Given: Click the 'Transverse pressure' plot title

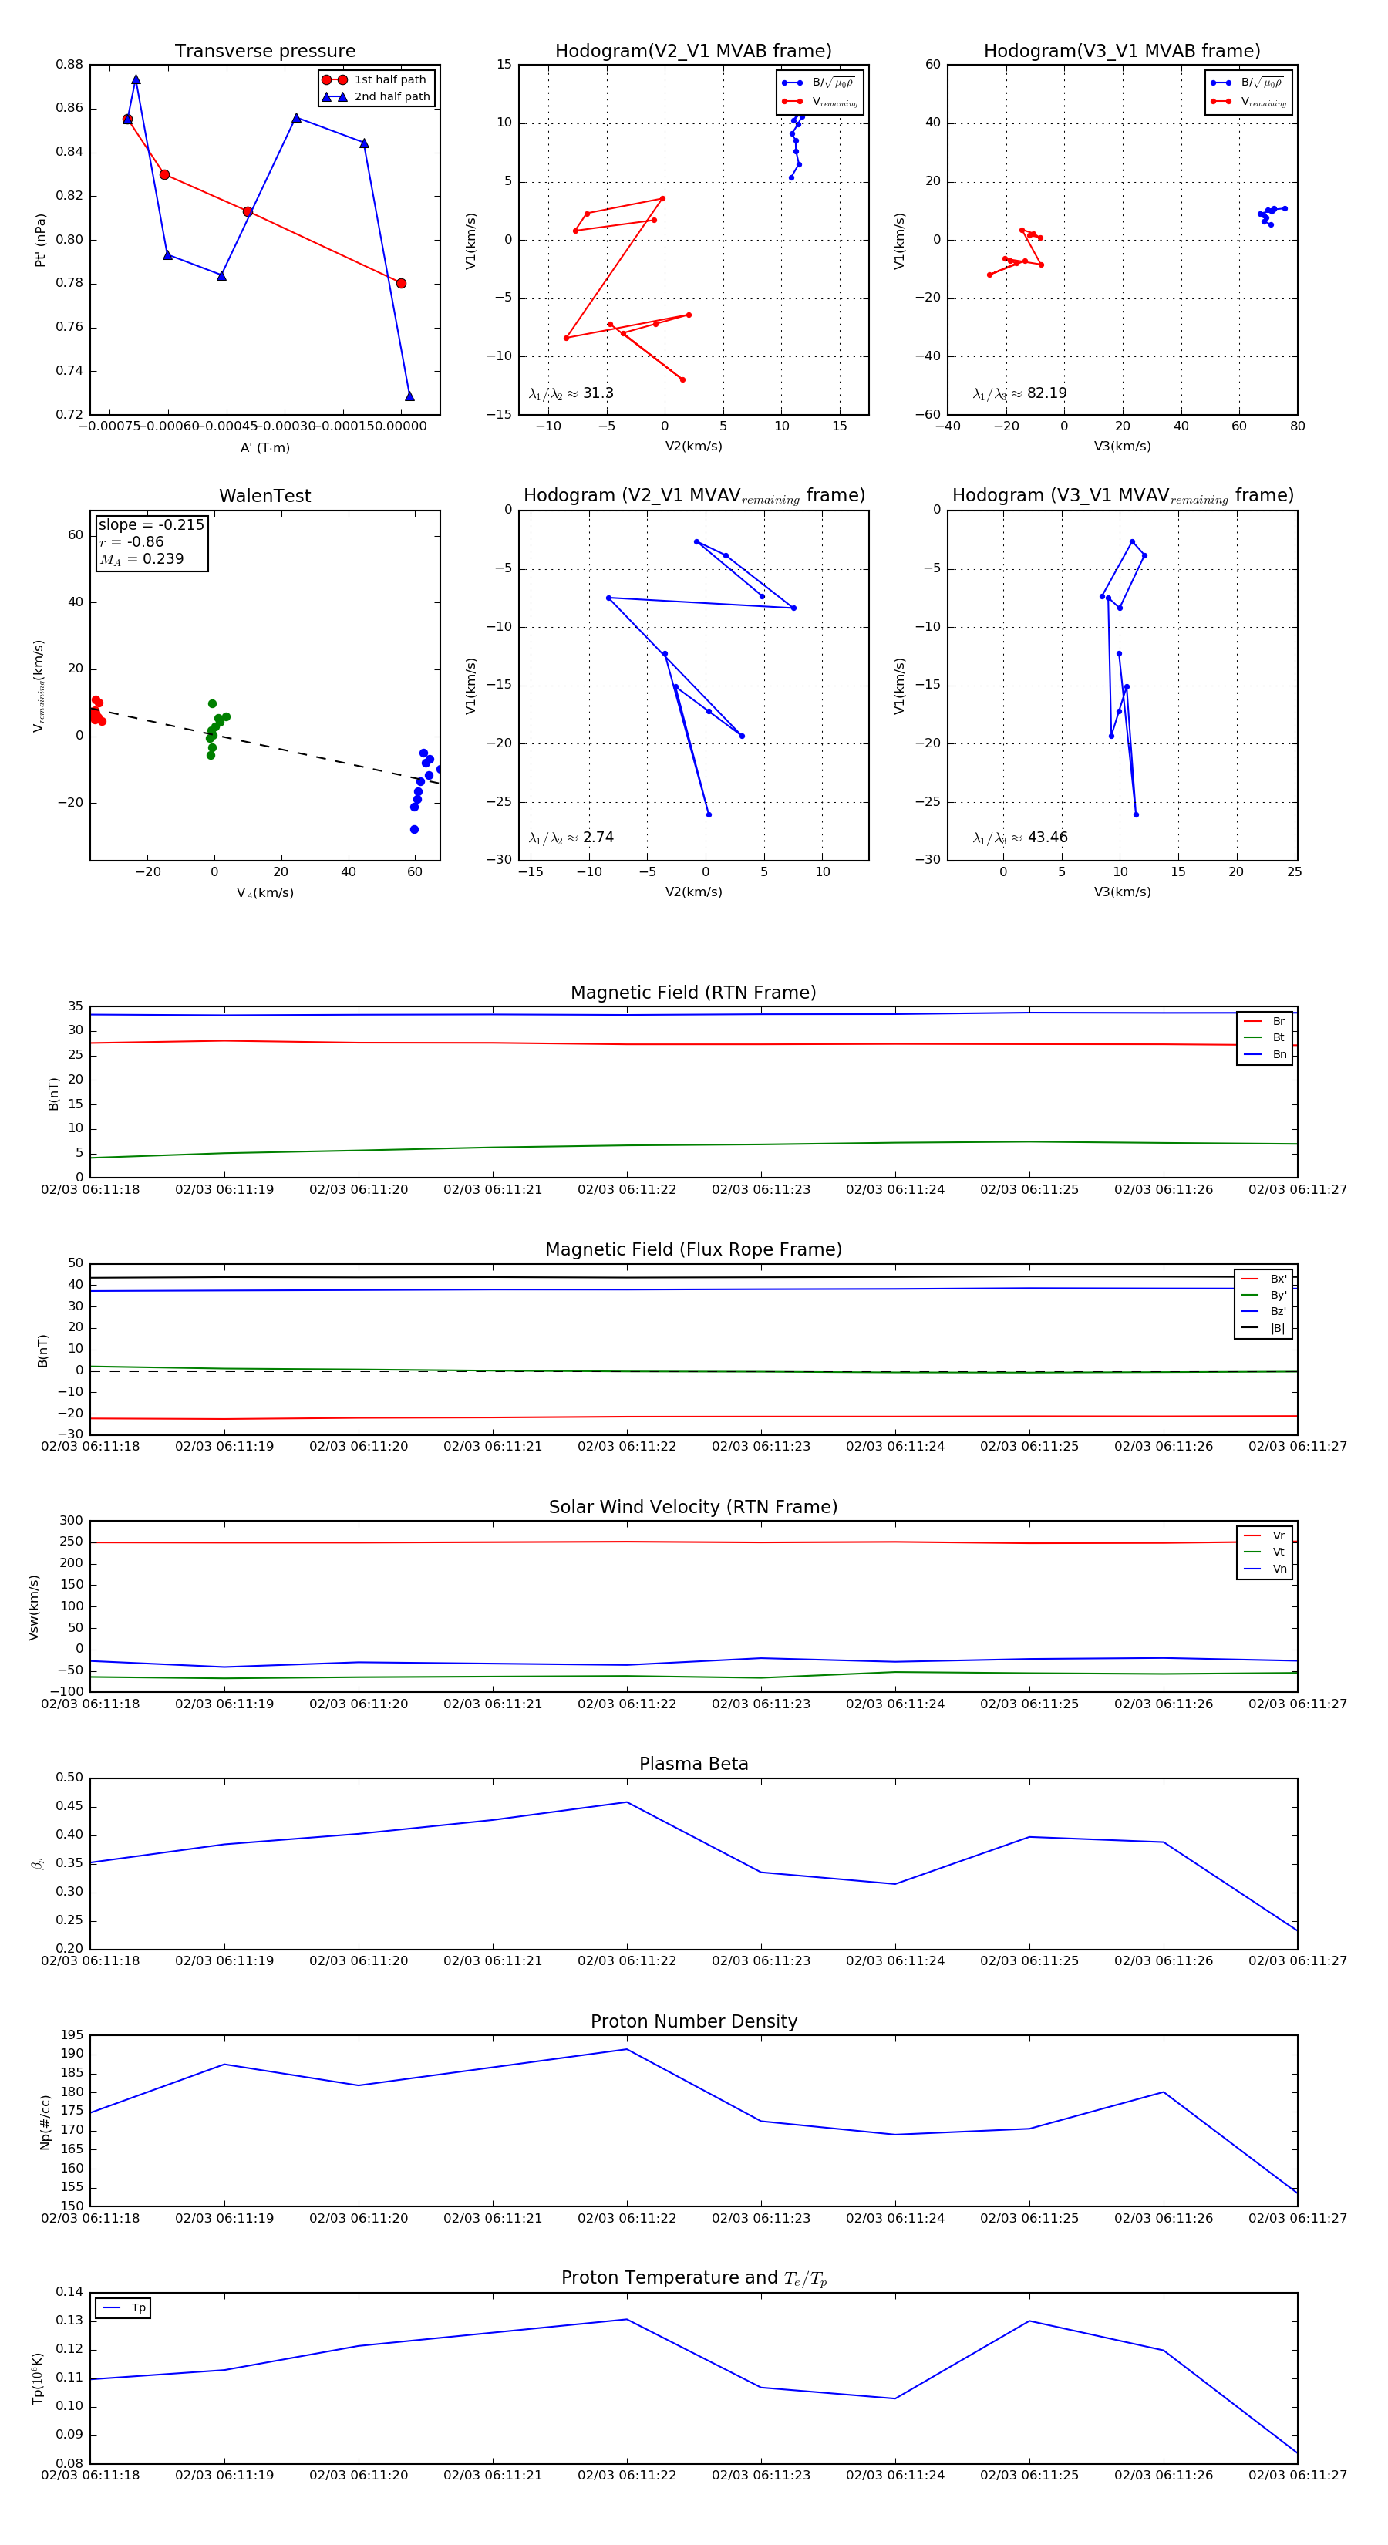Looking at the screenshot, I should pos(264,50).
